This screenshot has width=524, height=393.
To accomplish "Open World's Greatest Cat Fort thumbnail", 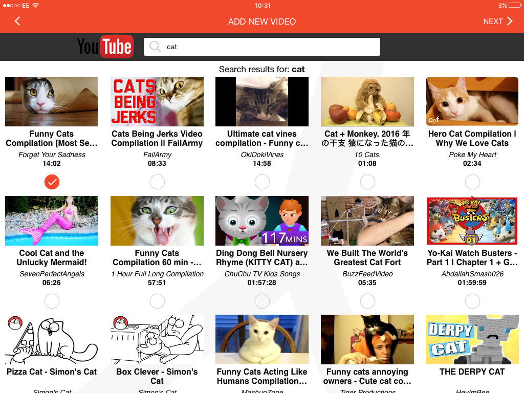I will tap(367, 221).
